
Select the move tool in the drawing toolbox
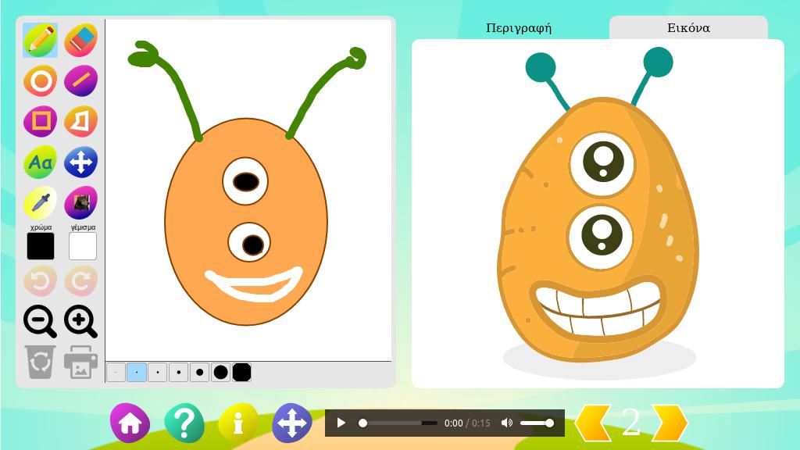pos(81,162)
